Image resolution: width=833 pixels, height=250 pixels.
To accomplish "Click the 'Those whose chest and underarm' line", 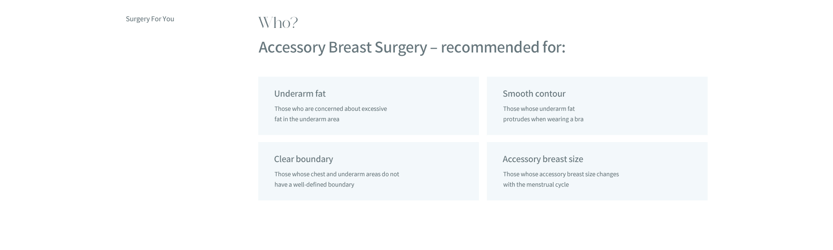I will [x=337, y=174].
